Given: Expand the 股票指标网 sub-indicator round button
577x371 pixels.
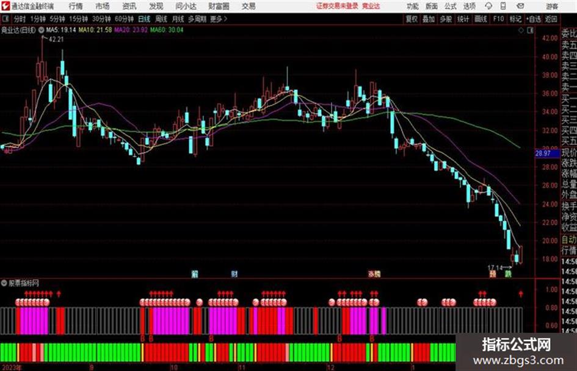Looking at the screenshot, I should point(4,283).
